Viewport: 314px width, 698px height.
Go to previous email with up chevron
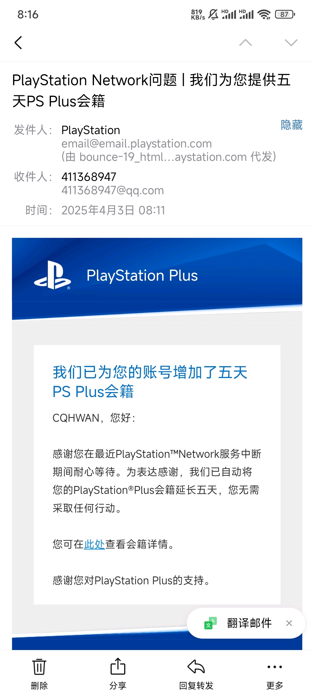coord(245,43)
